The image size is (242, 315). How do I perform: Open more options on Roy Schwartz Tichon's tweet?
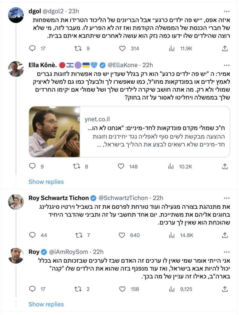227,198
